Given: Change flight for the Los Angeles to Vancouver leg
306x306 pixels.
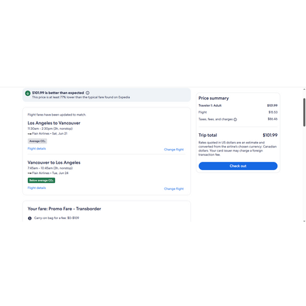Looking at the screenshot, I should [174, 150].
